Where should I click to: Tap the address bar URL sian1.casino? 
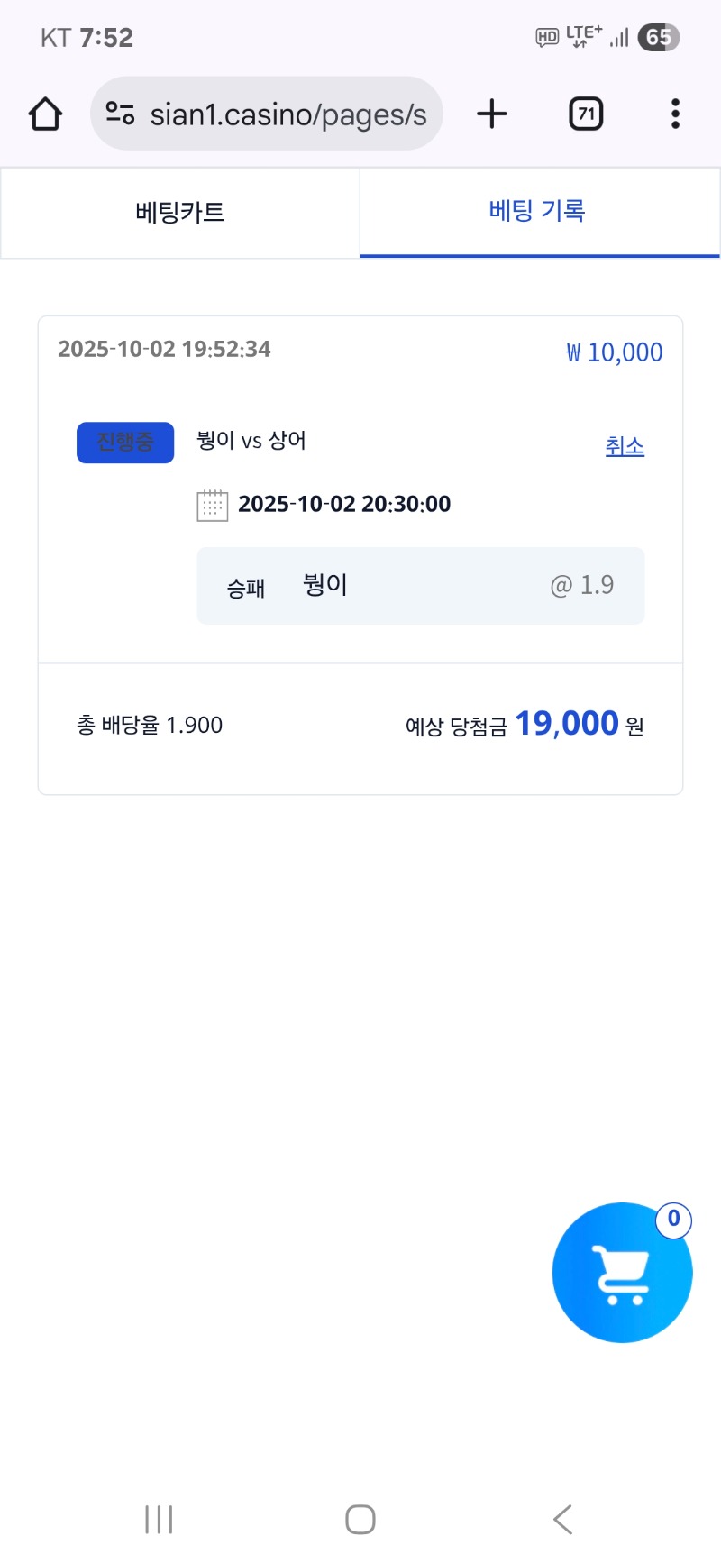(288, 114)
